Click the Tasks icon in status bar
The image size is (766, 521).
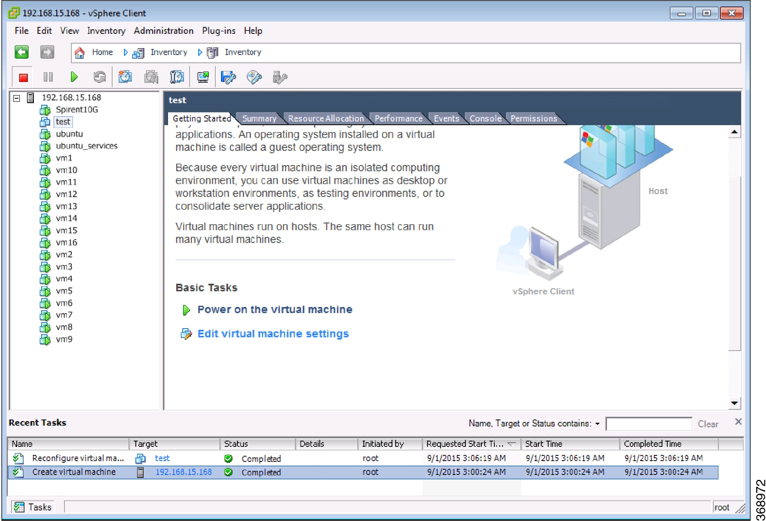[19, 507]
